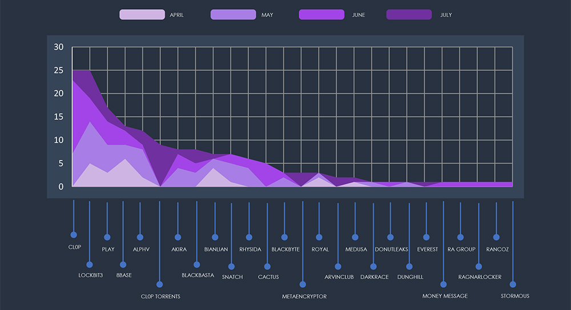The height and width of the screenshot is (310, 571).
Task: Click the BIANLIAN axis label
Action: coord(216,249)
